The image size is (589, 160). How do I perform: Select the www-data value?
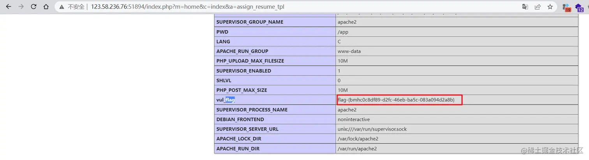[x=348, y=51]
